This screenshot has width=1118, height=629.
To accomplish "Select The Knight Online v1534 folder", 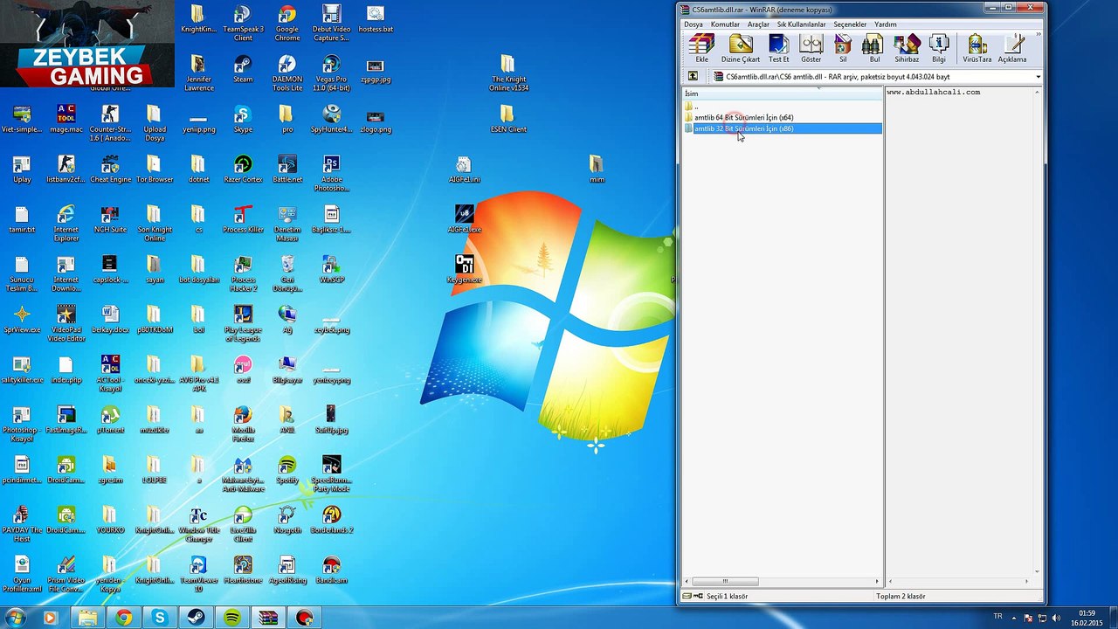I will (508, 73).
